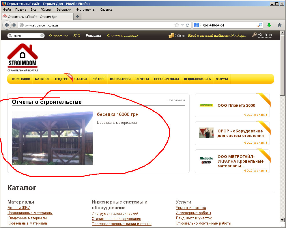Click the Выйти logout link
Viewport: 286px width, 228px height.
(x=265, y=35)
